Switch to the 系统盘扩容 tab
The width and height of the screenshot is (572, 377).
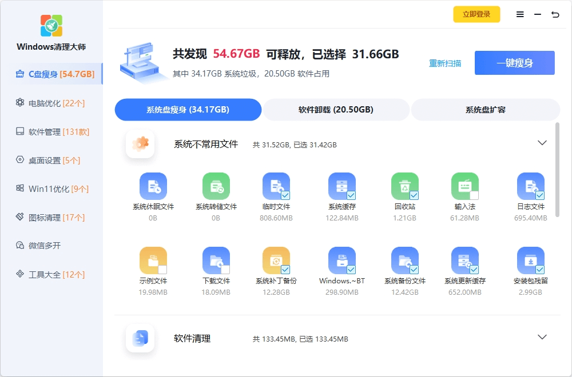pos(485,110)
